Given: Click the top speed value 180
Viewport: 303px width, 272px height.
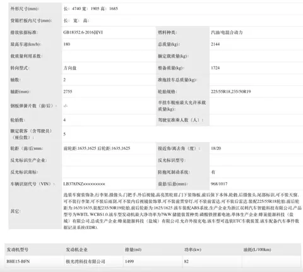Looking at the screenshot, I should (67, 44).
